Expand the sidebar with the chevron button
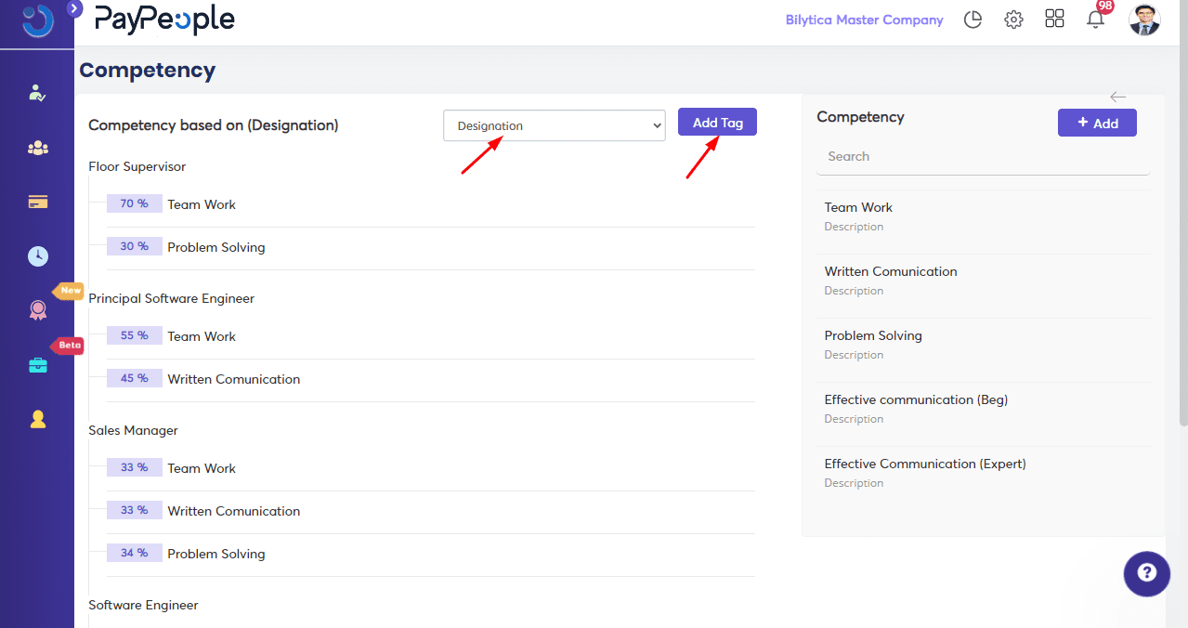Viewport: 1188px width, 628px height. (x=75, y=9)
